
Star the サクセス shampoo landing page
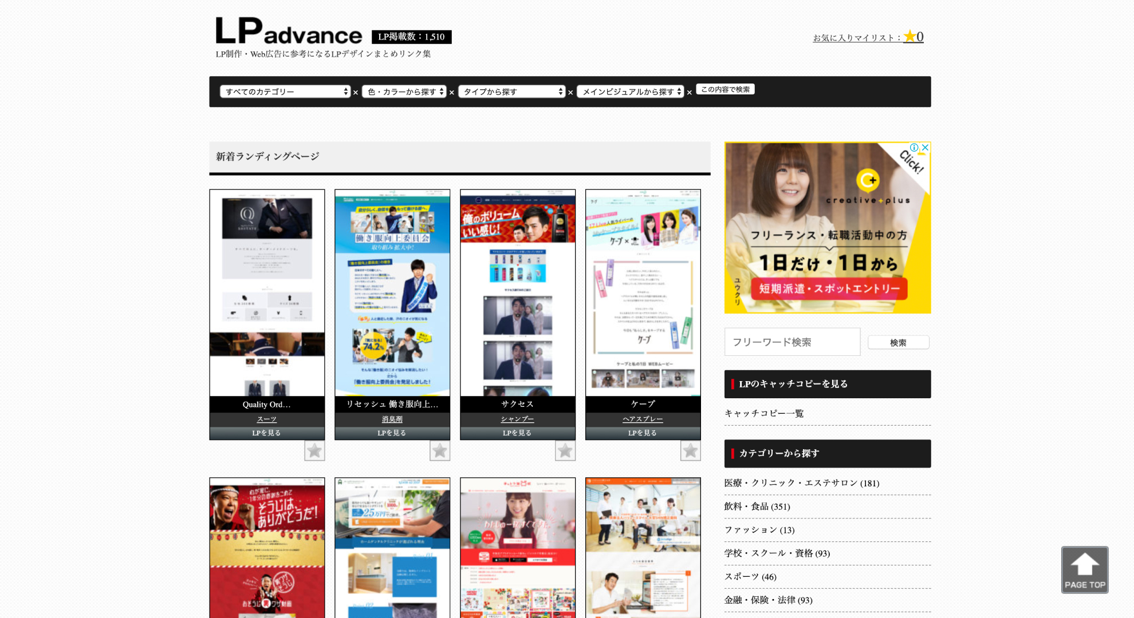(x=565, y=451)
